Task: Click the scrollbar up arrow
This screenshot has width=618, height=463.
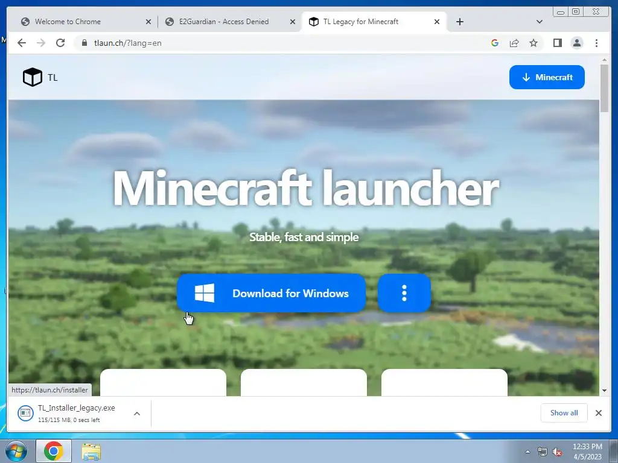Action: 604,60
